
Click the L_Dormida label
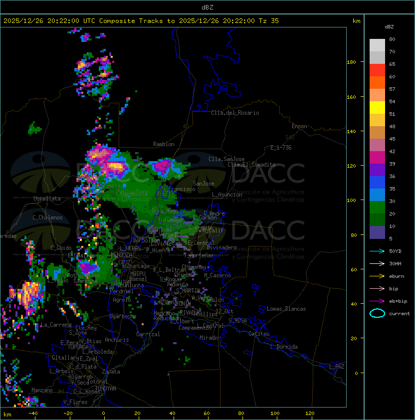[284, 347]
